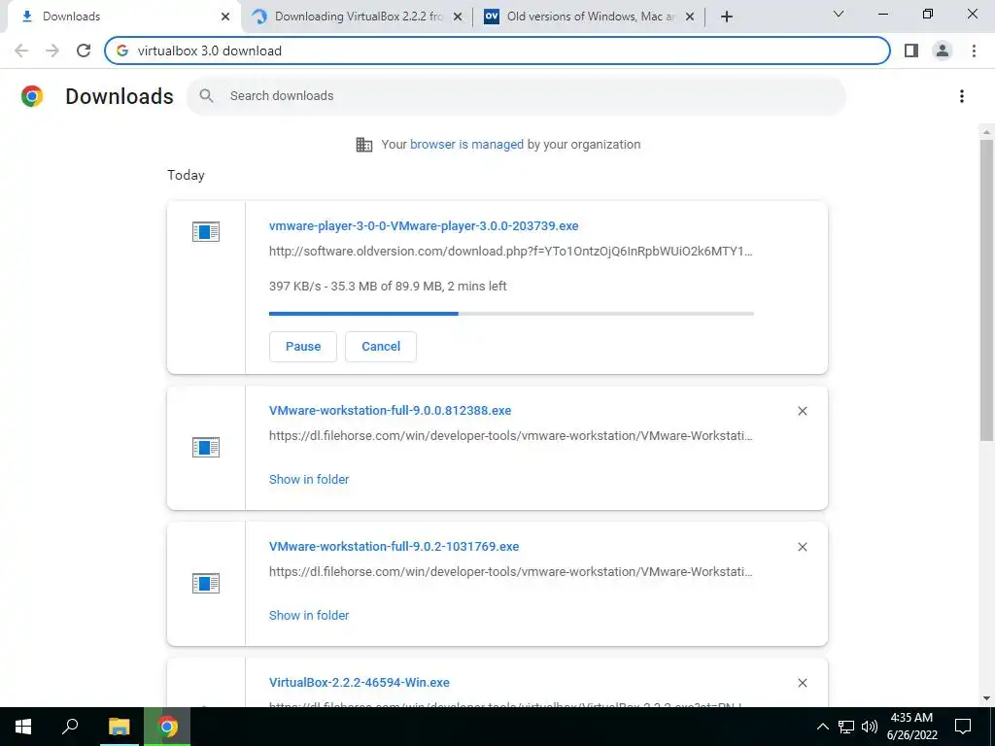Click the scrollbar up arrow
This screenshot has height=746, width=995.
point(986,132)
